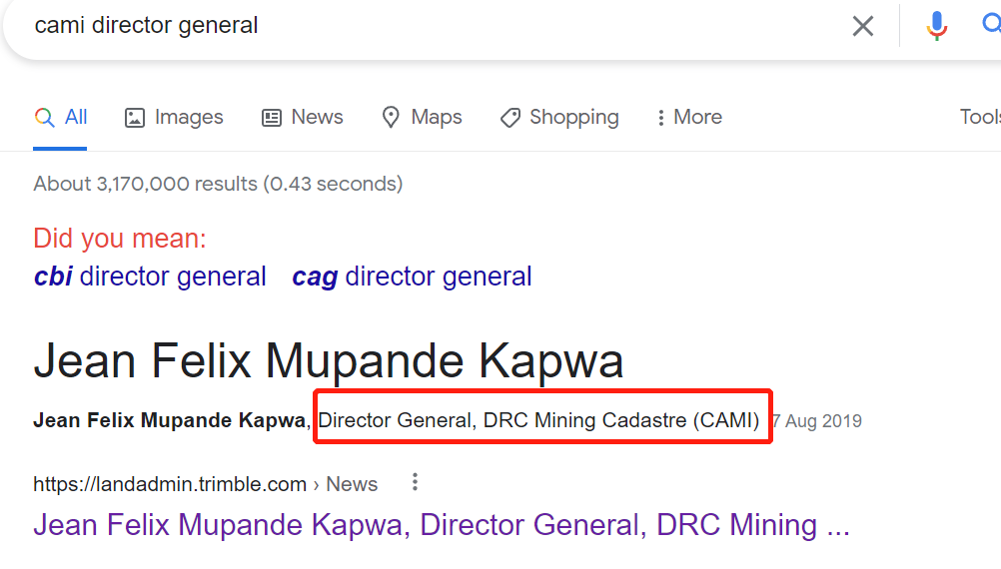Open the News results via newspaper icon
Image resolution: width=1001 pixels, height=569 pixels.
(x=271, y=118)
